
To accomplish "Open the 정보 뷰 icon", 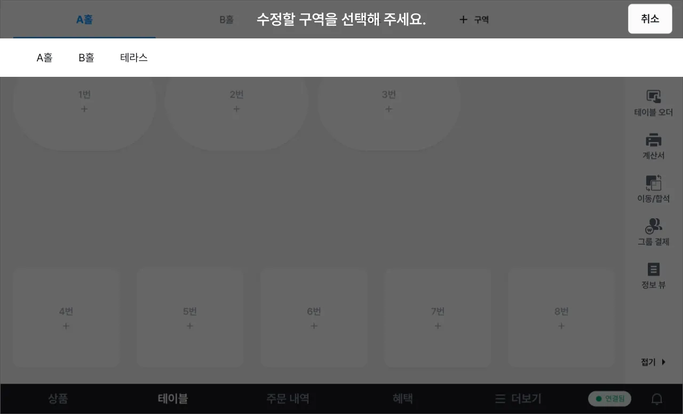I will tap(653, 269).
